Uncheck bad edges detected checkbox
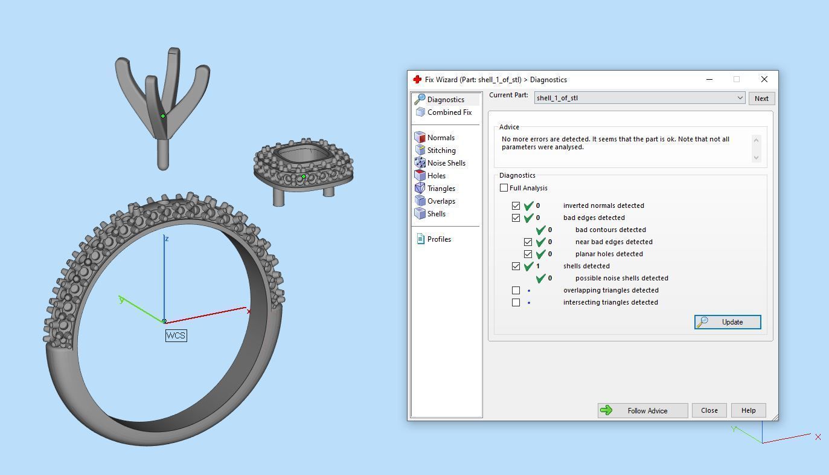 (516, 218)
